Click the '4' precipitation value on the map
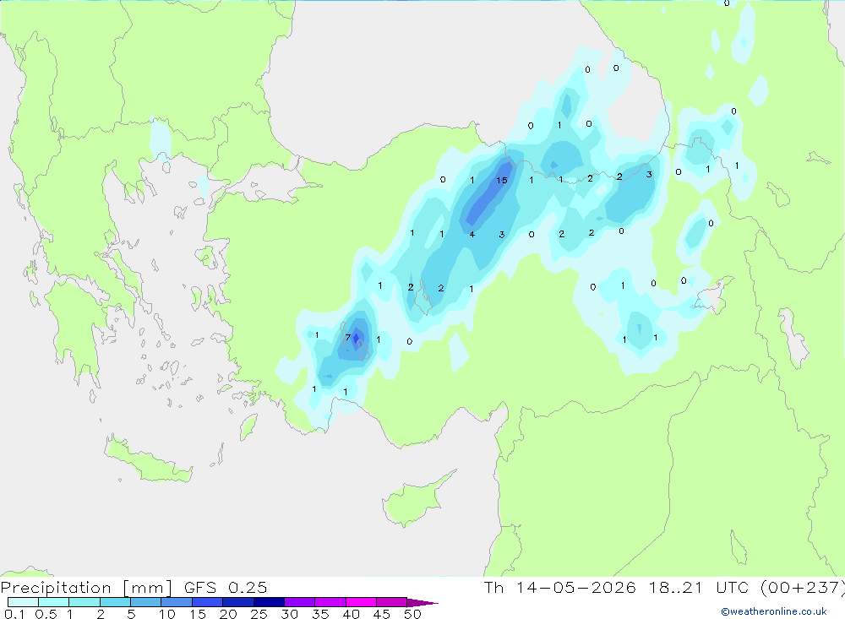The height and width of the screenshot is (619, 845). point(472,235)
